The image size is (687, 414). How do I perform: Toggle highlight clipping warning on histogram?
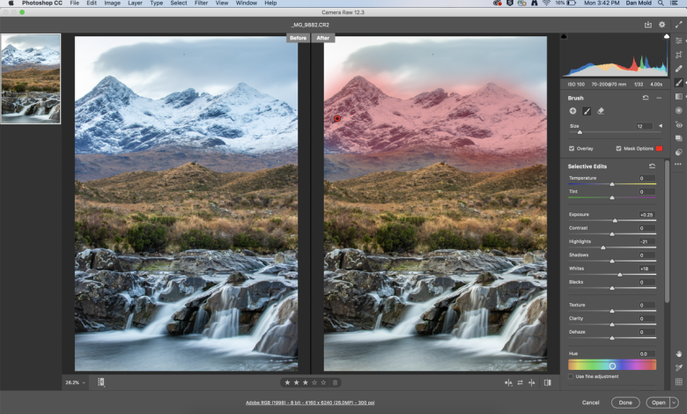[x=667, y=36]
